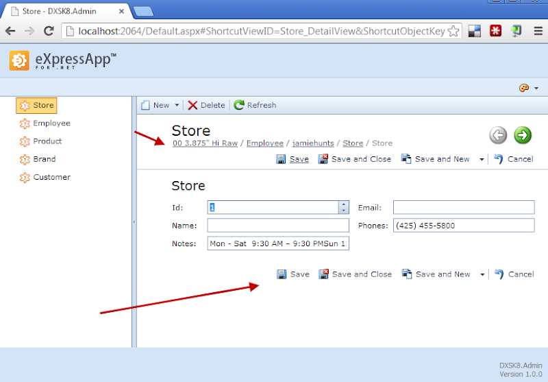Expand the New dropdown arrow

tap(177, 106)
